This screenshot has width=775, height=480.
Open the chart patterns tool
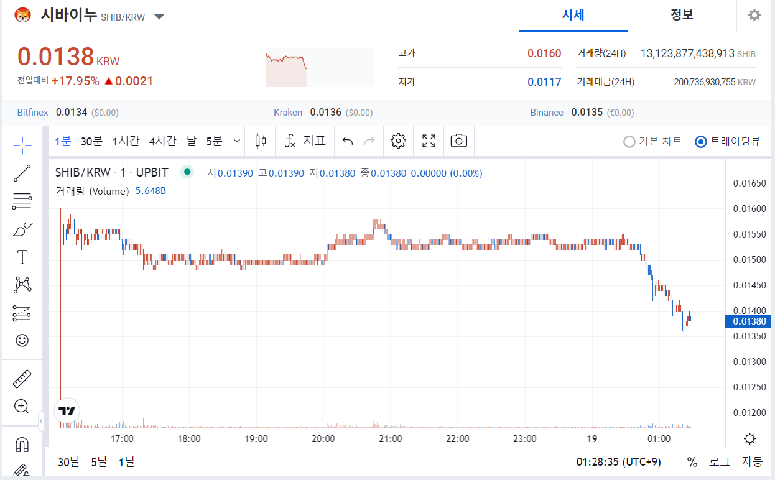click(x=22, y=285)
